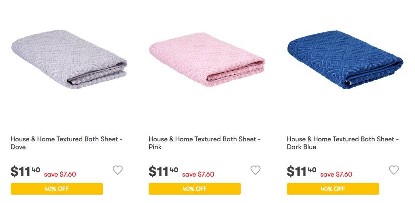Select the $11.40 price of the Dark Blue sheet
The image size is (415, 203).
click(x=302, y=171)
